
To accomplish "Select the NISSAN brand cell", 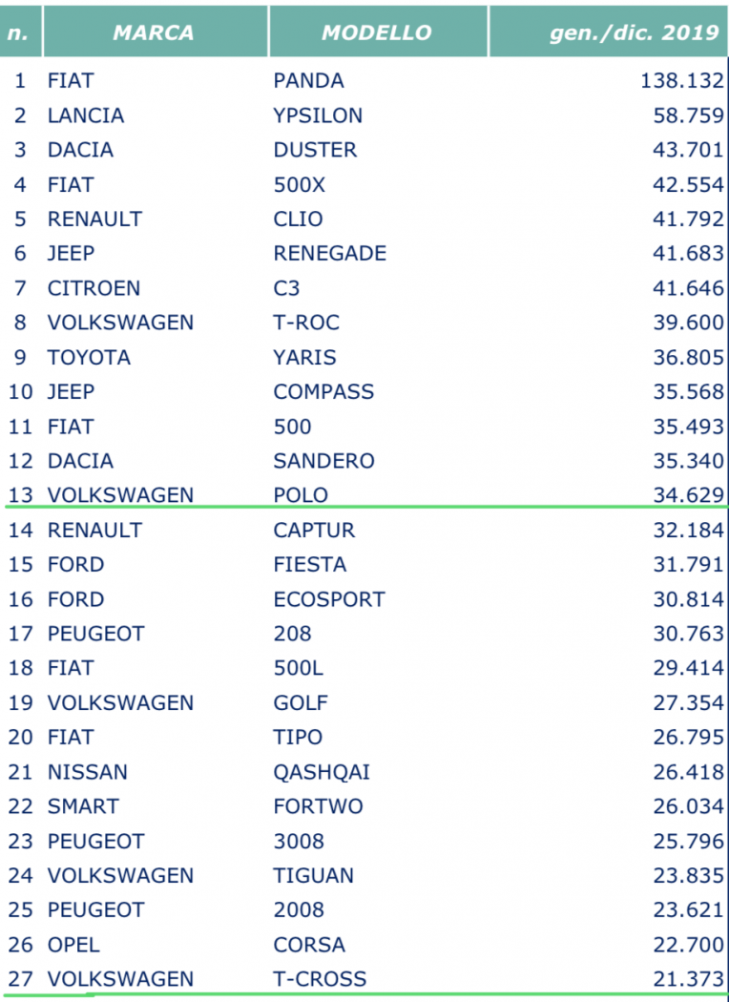I will pyautogui.click(x=88, y=771).
